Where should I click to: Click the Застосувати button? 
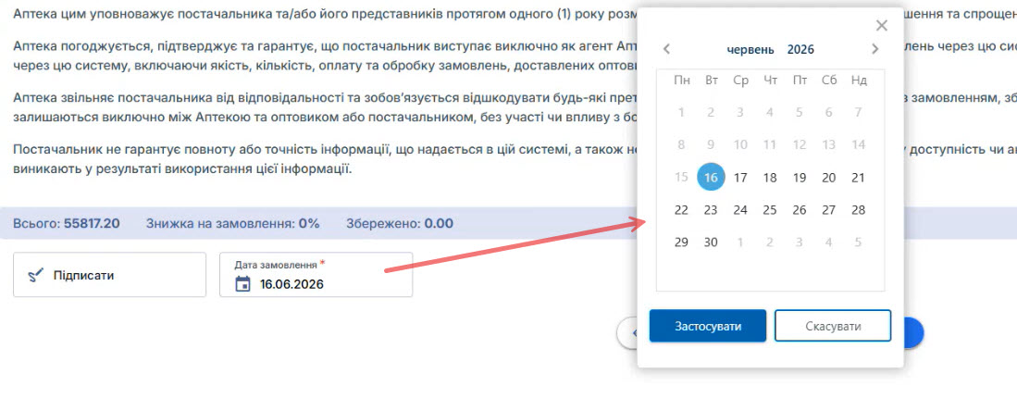[708, 326]
